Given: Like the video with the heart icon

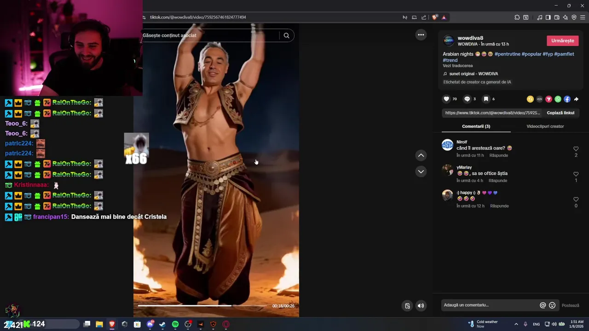Looking at the screenshot, I should (x=446, y=99).
